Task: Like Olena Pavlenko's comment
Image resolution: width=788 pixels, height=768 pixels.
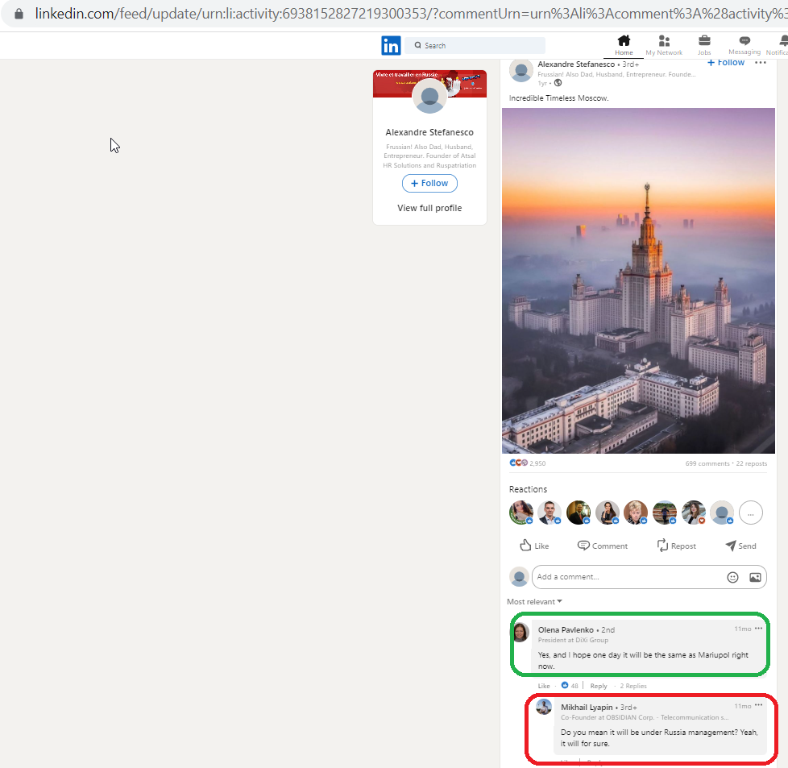Action: [x=544, y=686]
